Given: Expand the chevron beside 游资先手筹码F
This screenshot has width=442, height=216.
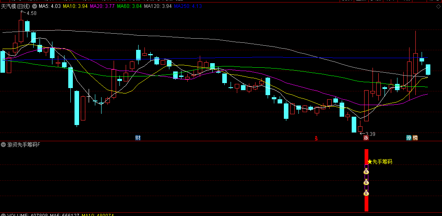Looking at the screenshot, I should click(x=3, y=145).
